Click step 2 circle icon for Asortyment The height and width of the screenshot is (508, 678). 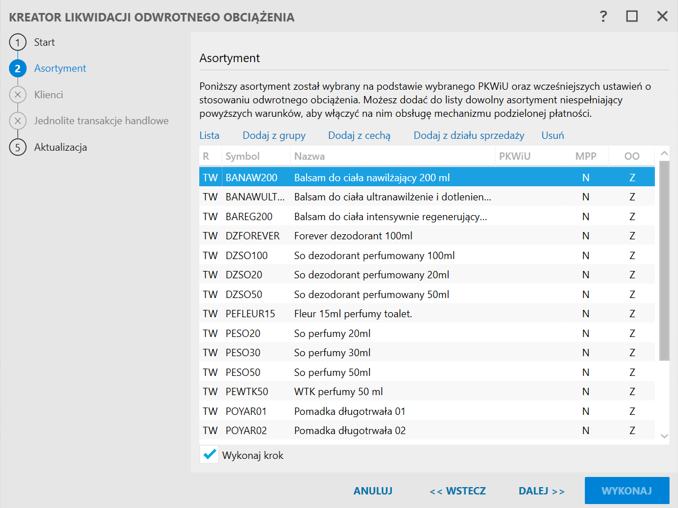18,69
